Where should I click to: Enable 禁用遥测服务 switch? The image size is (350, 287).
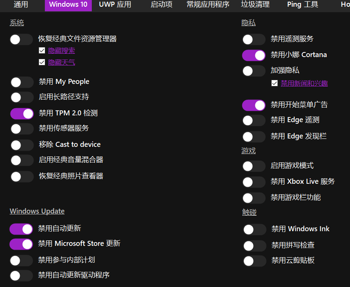click(x=254, y=39)
